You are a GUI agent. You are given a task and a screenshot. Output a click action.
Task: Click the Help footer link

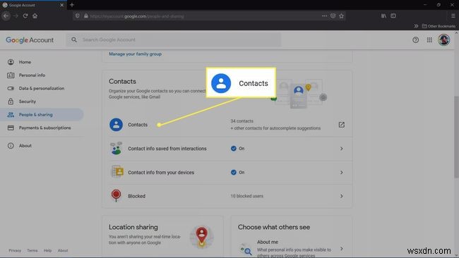pos(48,250)
